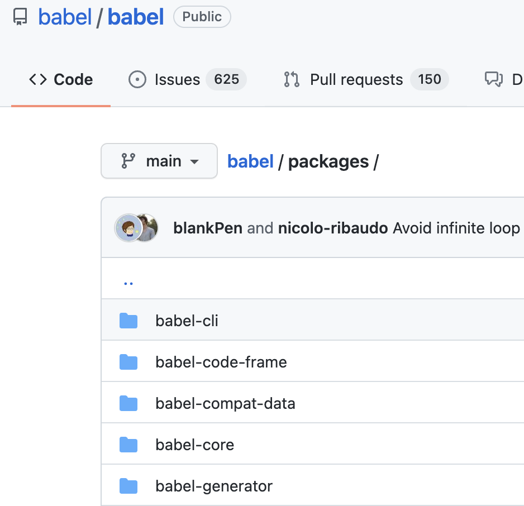
Task: Click the Public visibility badge
Action: point(202,17)
